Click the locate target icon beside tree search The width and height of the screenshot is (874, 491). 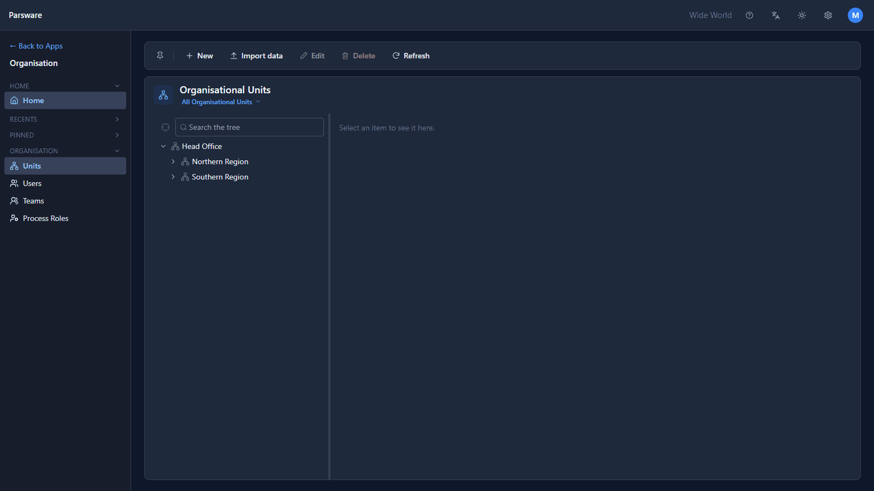coord(166,127)
